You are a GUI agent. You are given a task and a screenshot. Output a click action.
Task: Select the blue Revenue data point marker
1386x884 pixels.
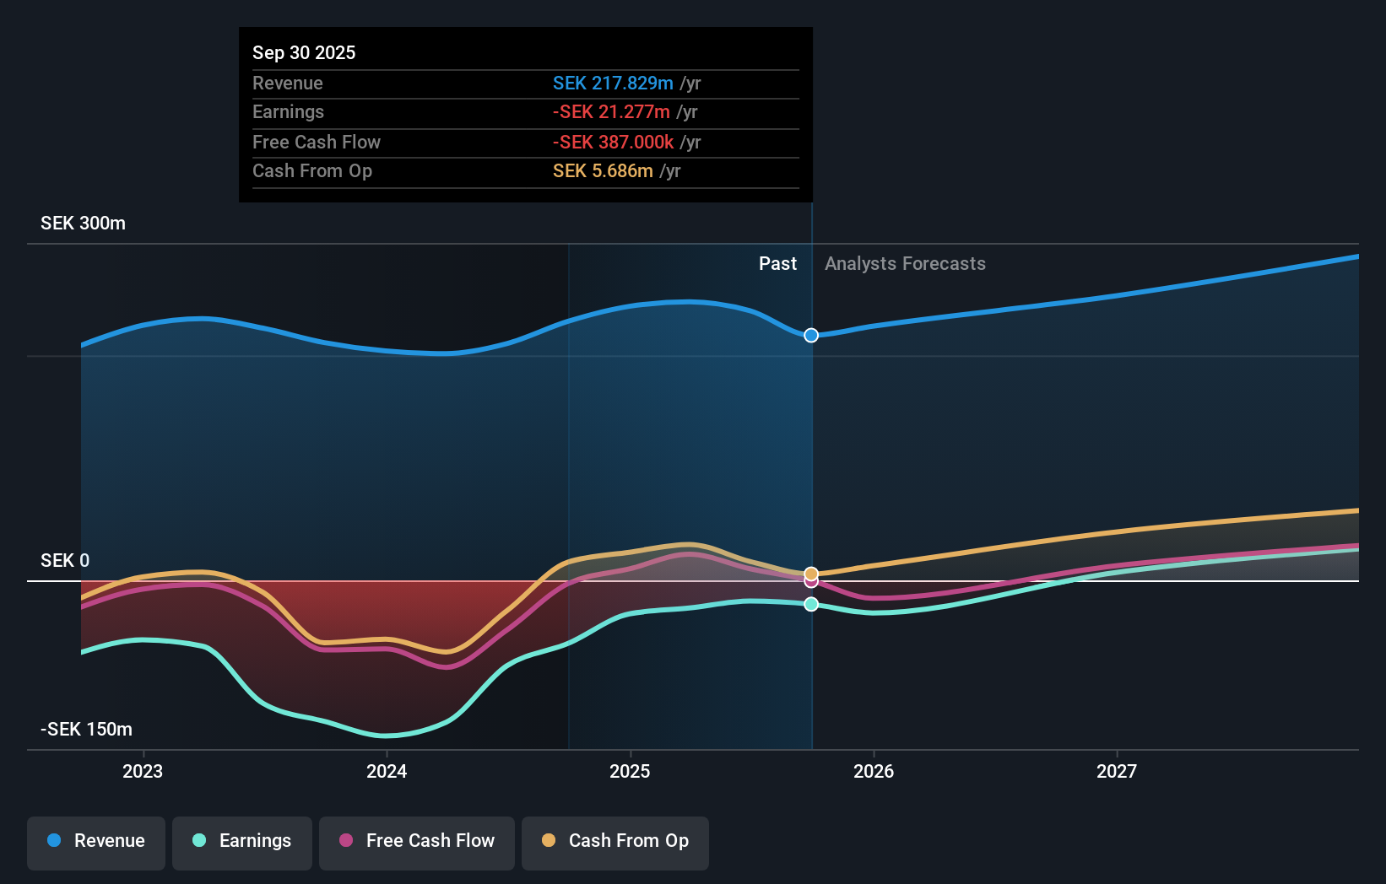(x=810, y=335)
